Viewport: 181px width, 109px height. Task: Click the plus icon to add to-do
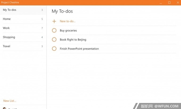[x=54, y=21]
